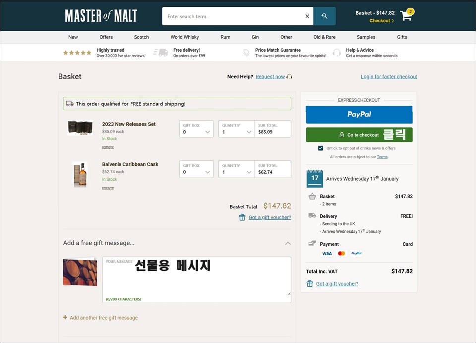Open Gift Box dropdown for 2023 New Releases Set

coord(196,129)
